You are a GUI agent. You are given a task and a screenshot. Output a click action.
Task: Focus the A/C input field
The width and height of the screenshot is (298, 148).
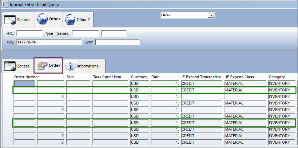click(x=29, y=33)
